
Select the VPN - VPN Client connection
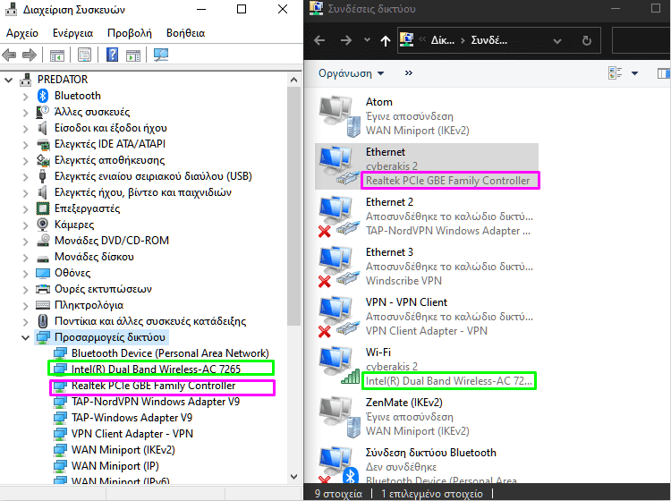coord(427,316)
